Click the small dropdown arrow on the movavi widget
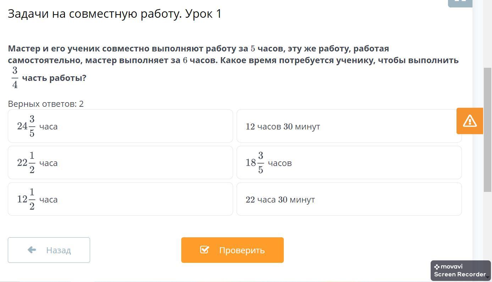Viewport: 492px width, 282px height. pos(488,277)
